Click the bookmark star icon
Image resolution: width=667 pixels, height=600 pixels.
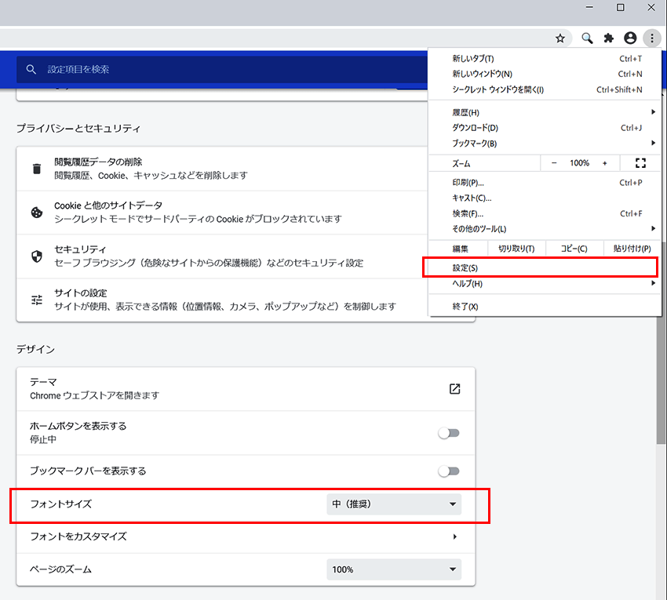pos(560,38)
